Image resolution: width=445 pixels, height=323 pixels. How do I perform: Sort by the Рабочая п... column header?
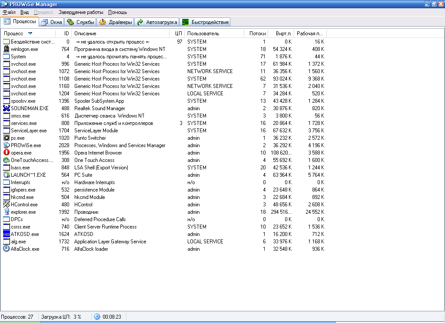pos(310,33)
